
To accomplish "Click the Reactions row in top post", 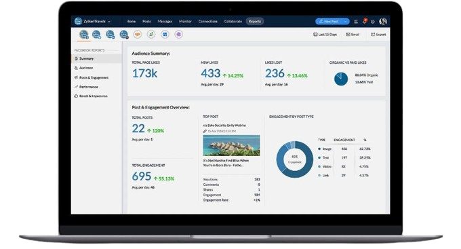I will click(231, 180).
